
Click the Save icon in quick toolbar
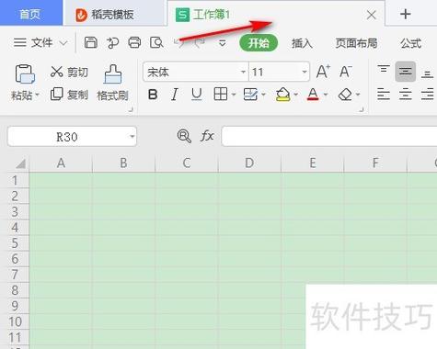[x=91, y=42]
